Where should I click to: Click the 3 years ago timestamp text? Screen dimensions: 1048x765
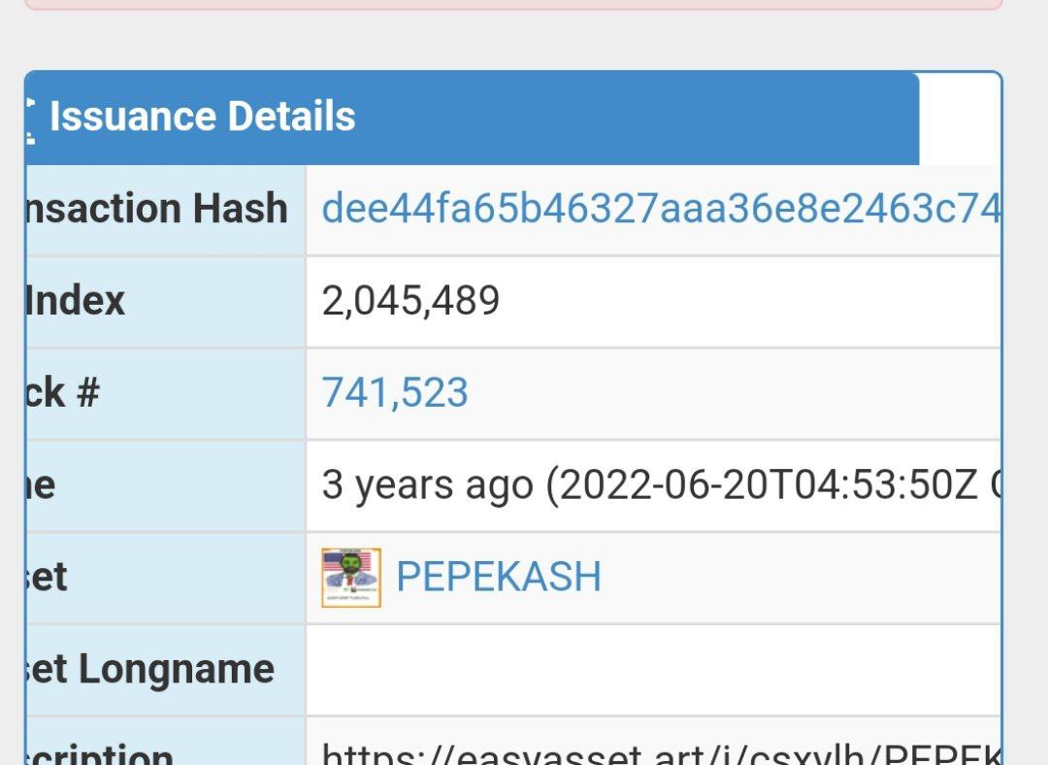click(x=427, y=484)
